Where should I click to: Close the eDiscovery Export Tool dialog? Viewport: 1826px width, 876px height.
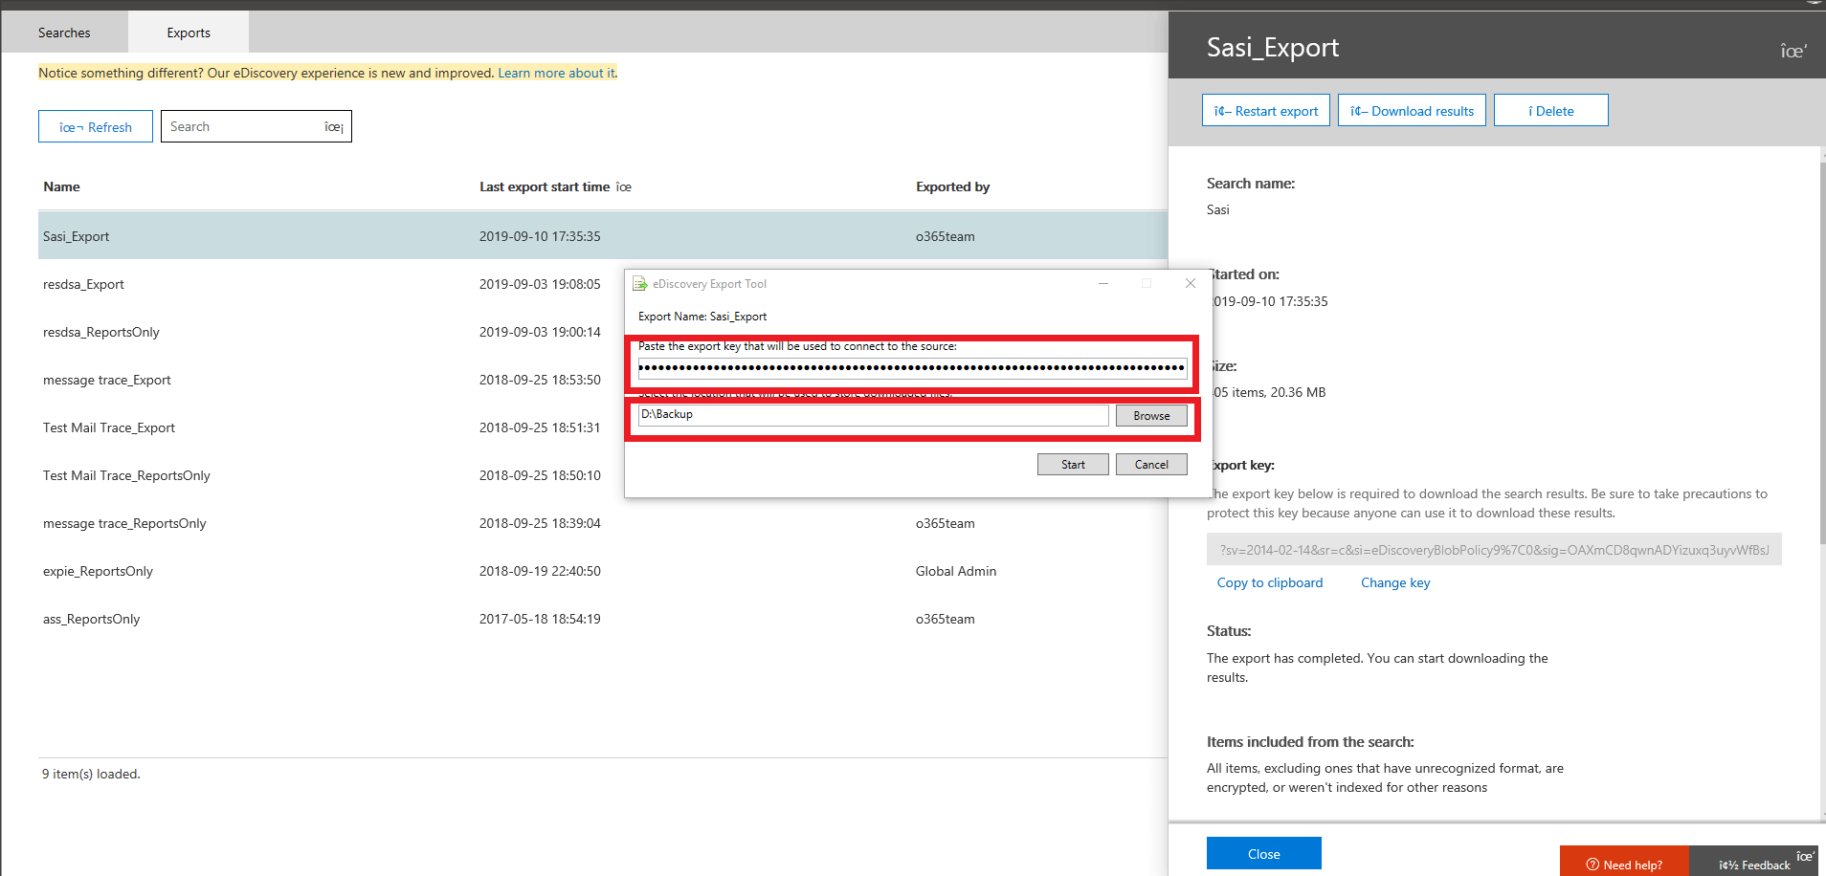click(1191, 283)
